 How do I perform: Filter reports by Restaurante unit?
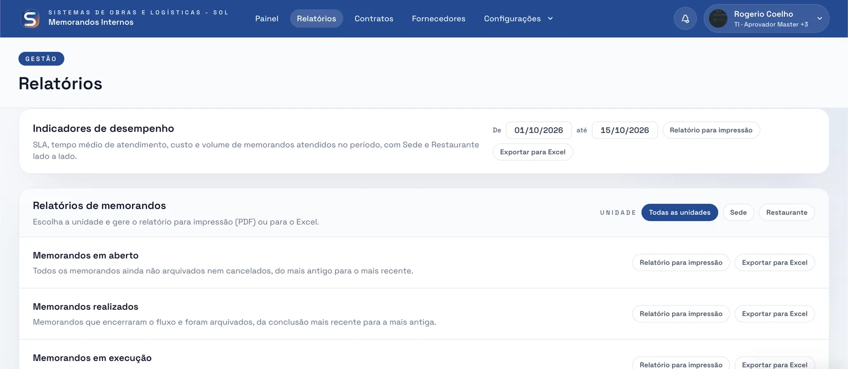pos(787,212)
